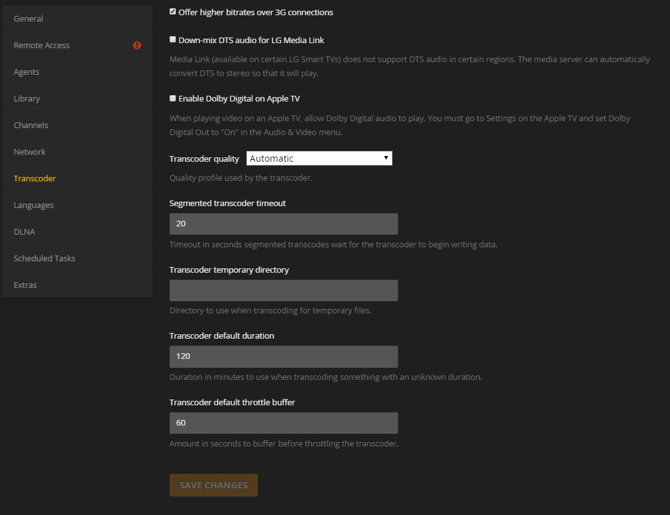
Task: Open Library settings in the sidebar
Action: coord(27,99)
